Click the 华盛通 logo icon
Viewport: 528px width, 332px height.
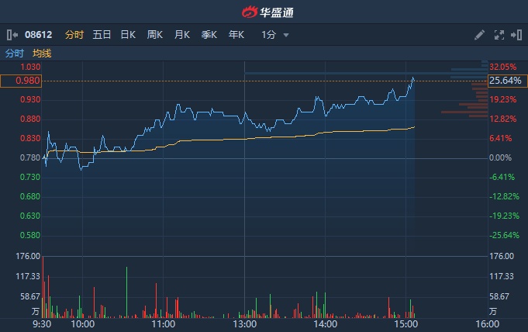[x=250, y=12]
